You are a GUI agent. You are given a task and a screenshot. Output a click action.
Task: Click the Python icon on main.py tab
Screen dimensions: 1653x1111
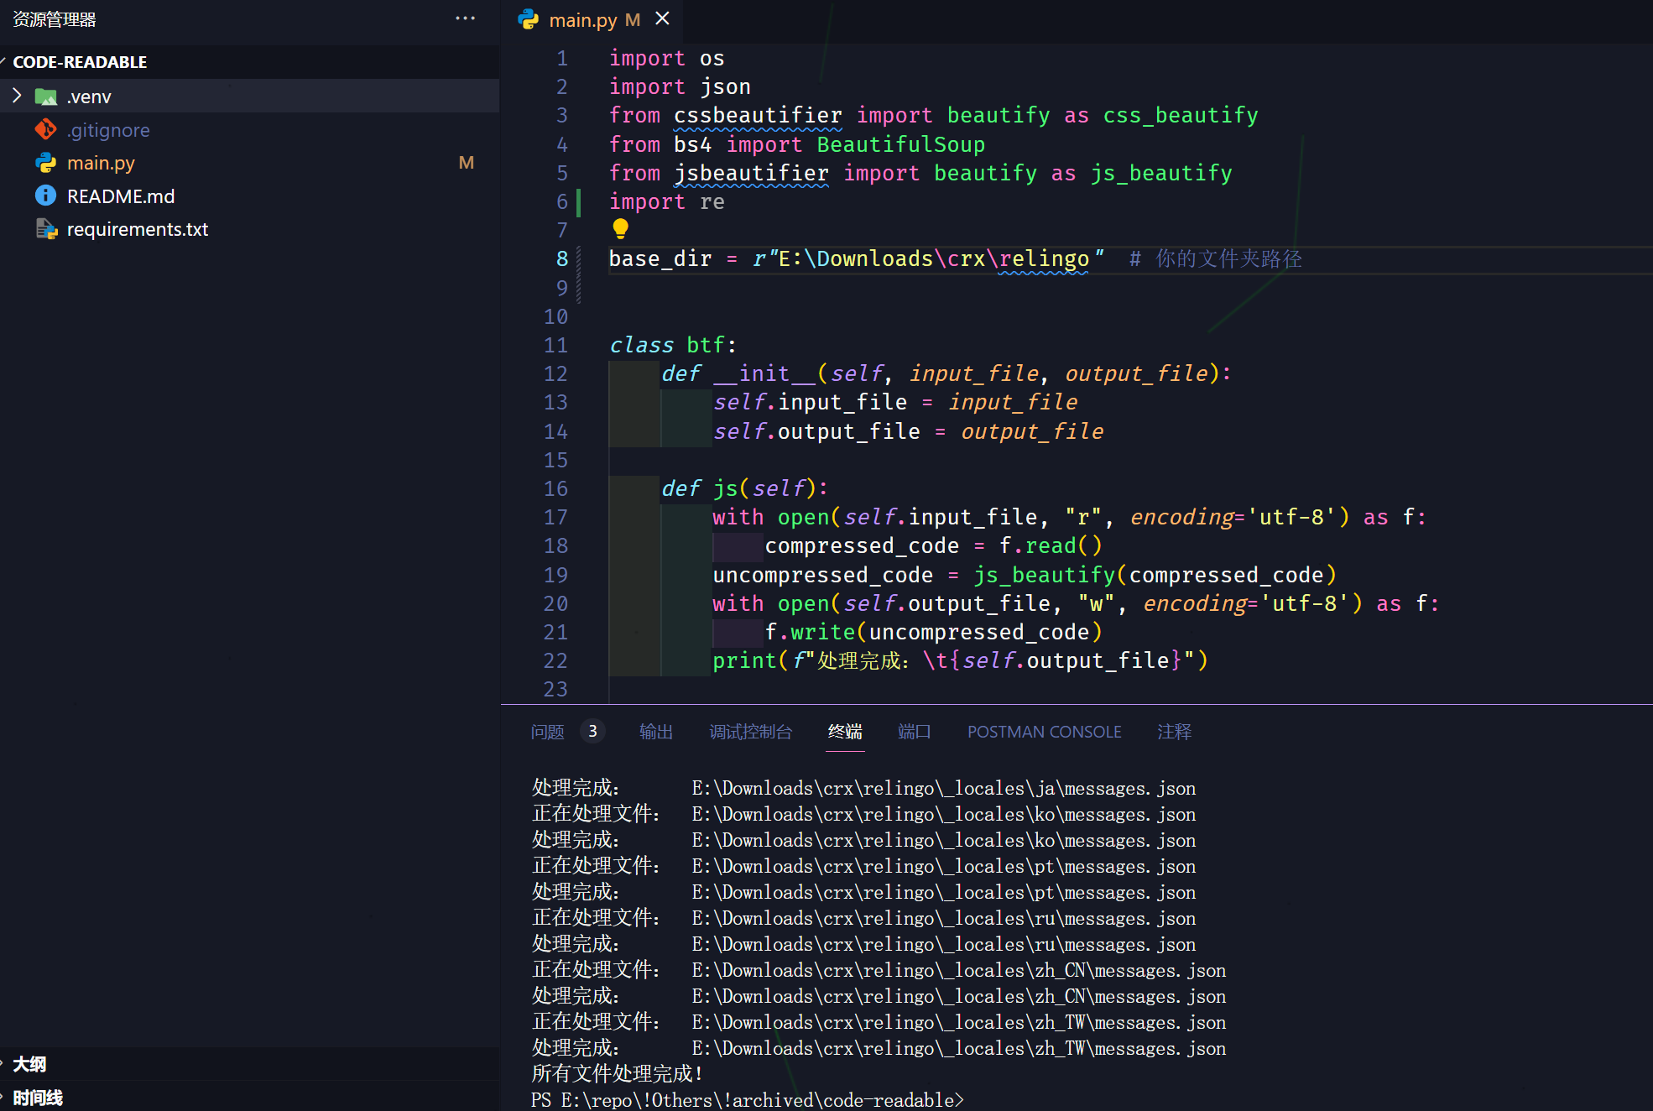529,19
